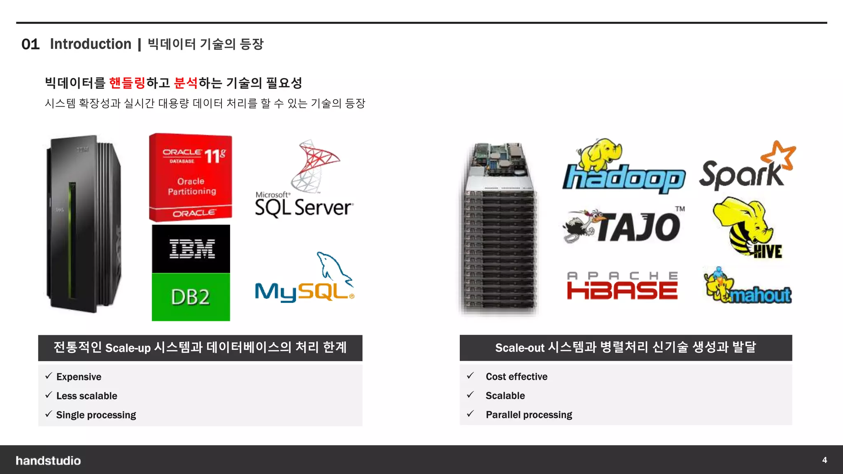Click the dark Scale-up heading banner
The width and height of the screenshot is (843, 474).
tap(200, 348)
